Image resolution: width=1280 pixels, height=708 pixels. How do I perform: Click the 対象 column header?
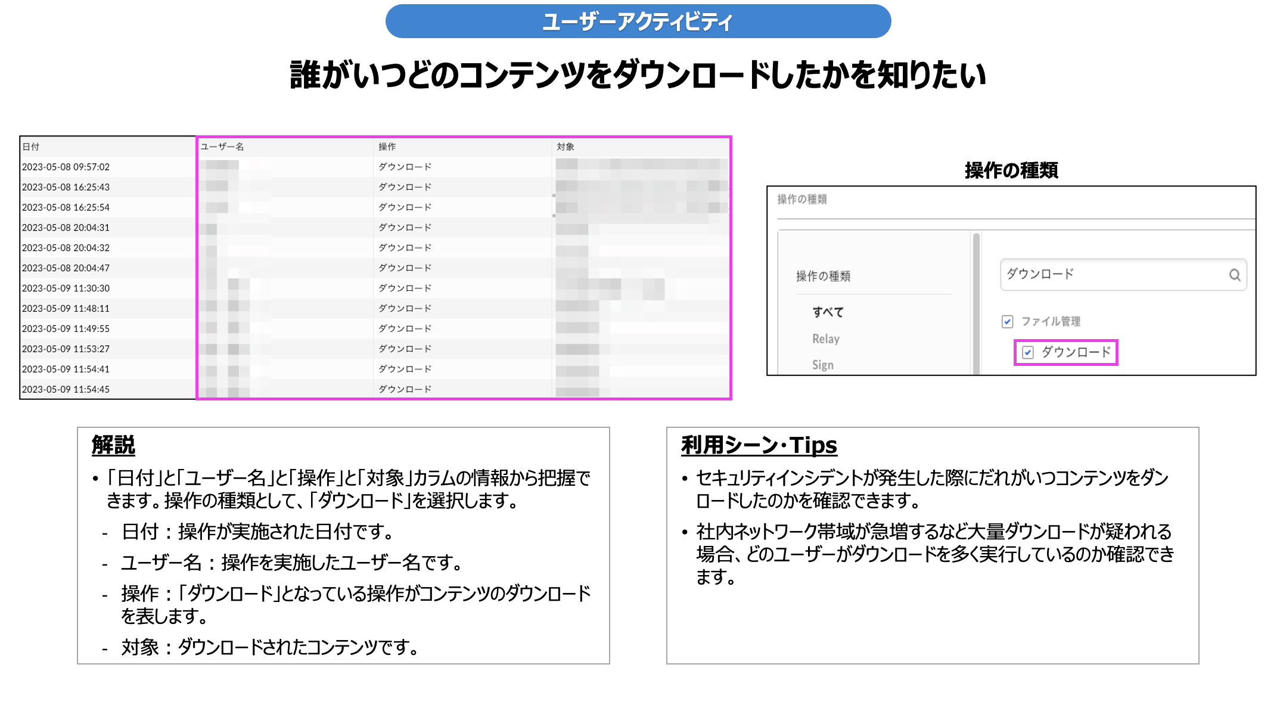[565, 147]
